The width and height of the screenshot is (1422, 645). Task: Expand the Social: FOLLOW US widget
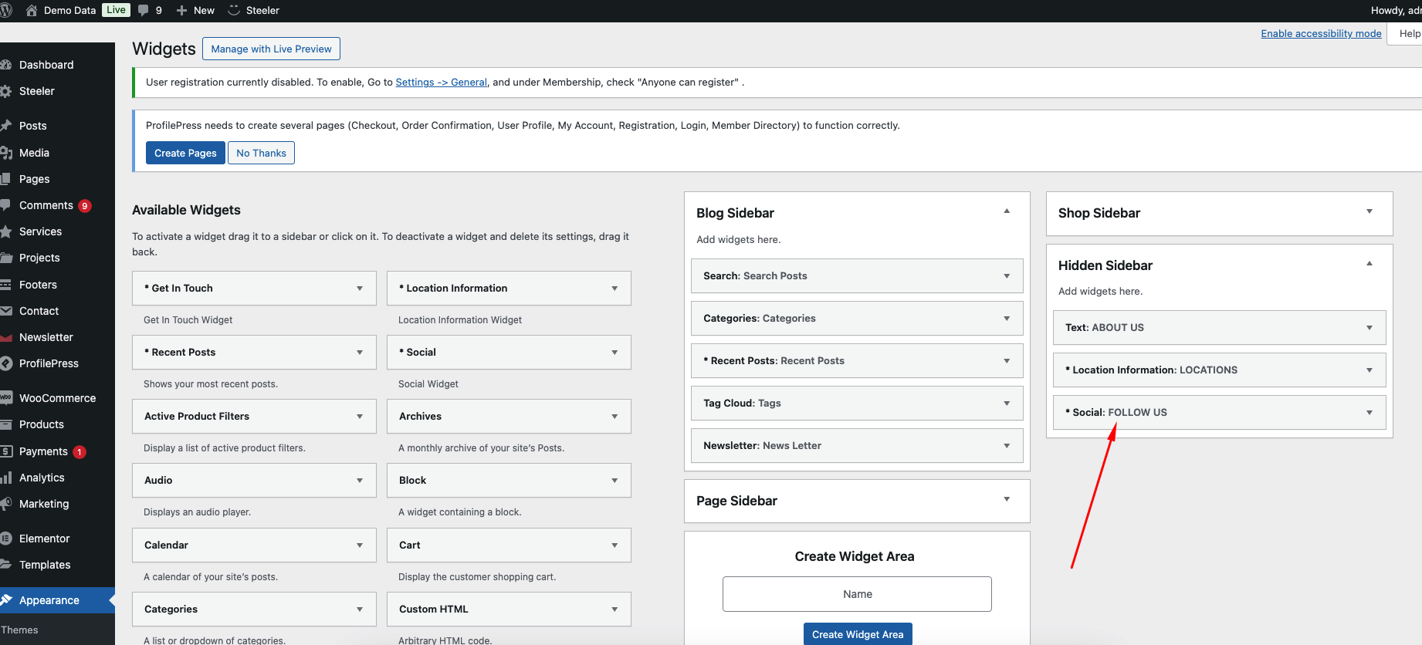tap(1370, 413)
